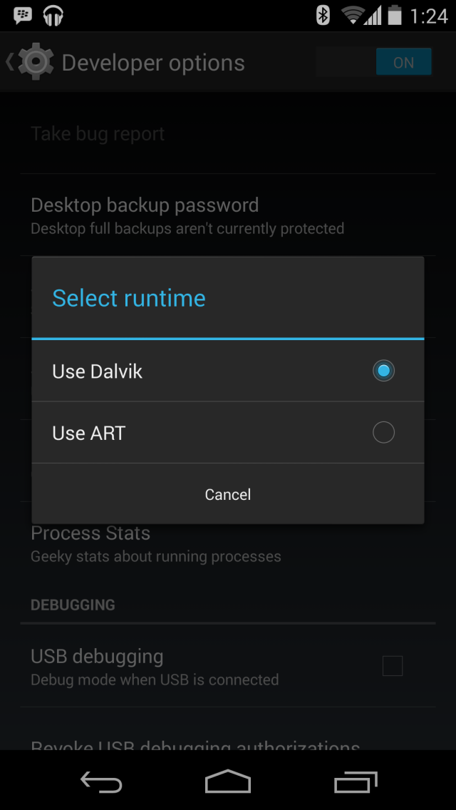Tap the Select runtime dialog title
The image size is (456, 810).
point(129,298)
